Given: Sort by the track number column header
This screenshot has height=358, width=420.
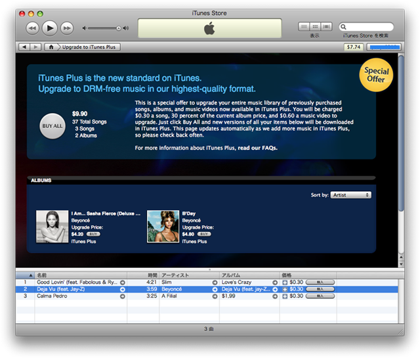Looking at the screenshot, I should (x=25, y=275).
